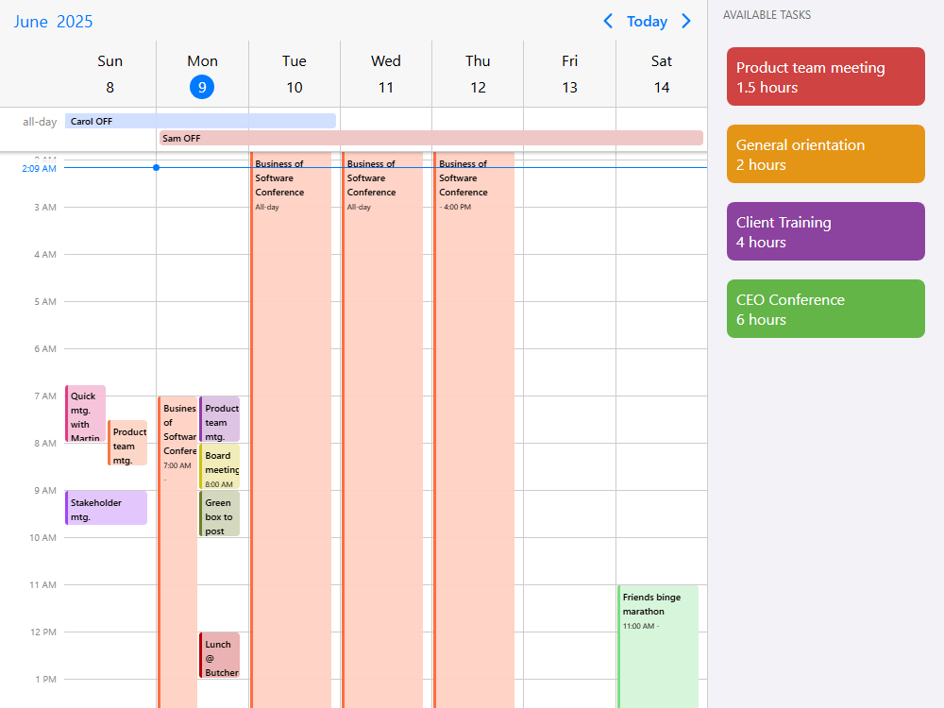The height and width of the screenshot is (708, 944).
Task: Select the highlighted Mon 9 day header
Action: 202,74
